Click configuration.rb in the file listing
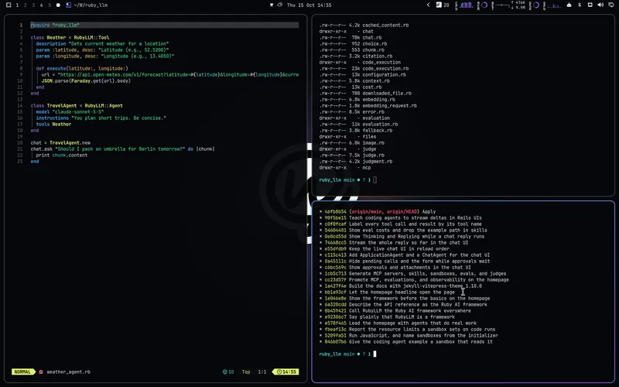The height and width of the screenshot is (387, 619). [x=384, y=74]
